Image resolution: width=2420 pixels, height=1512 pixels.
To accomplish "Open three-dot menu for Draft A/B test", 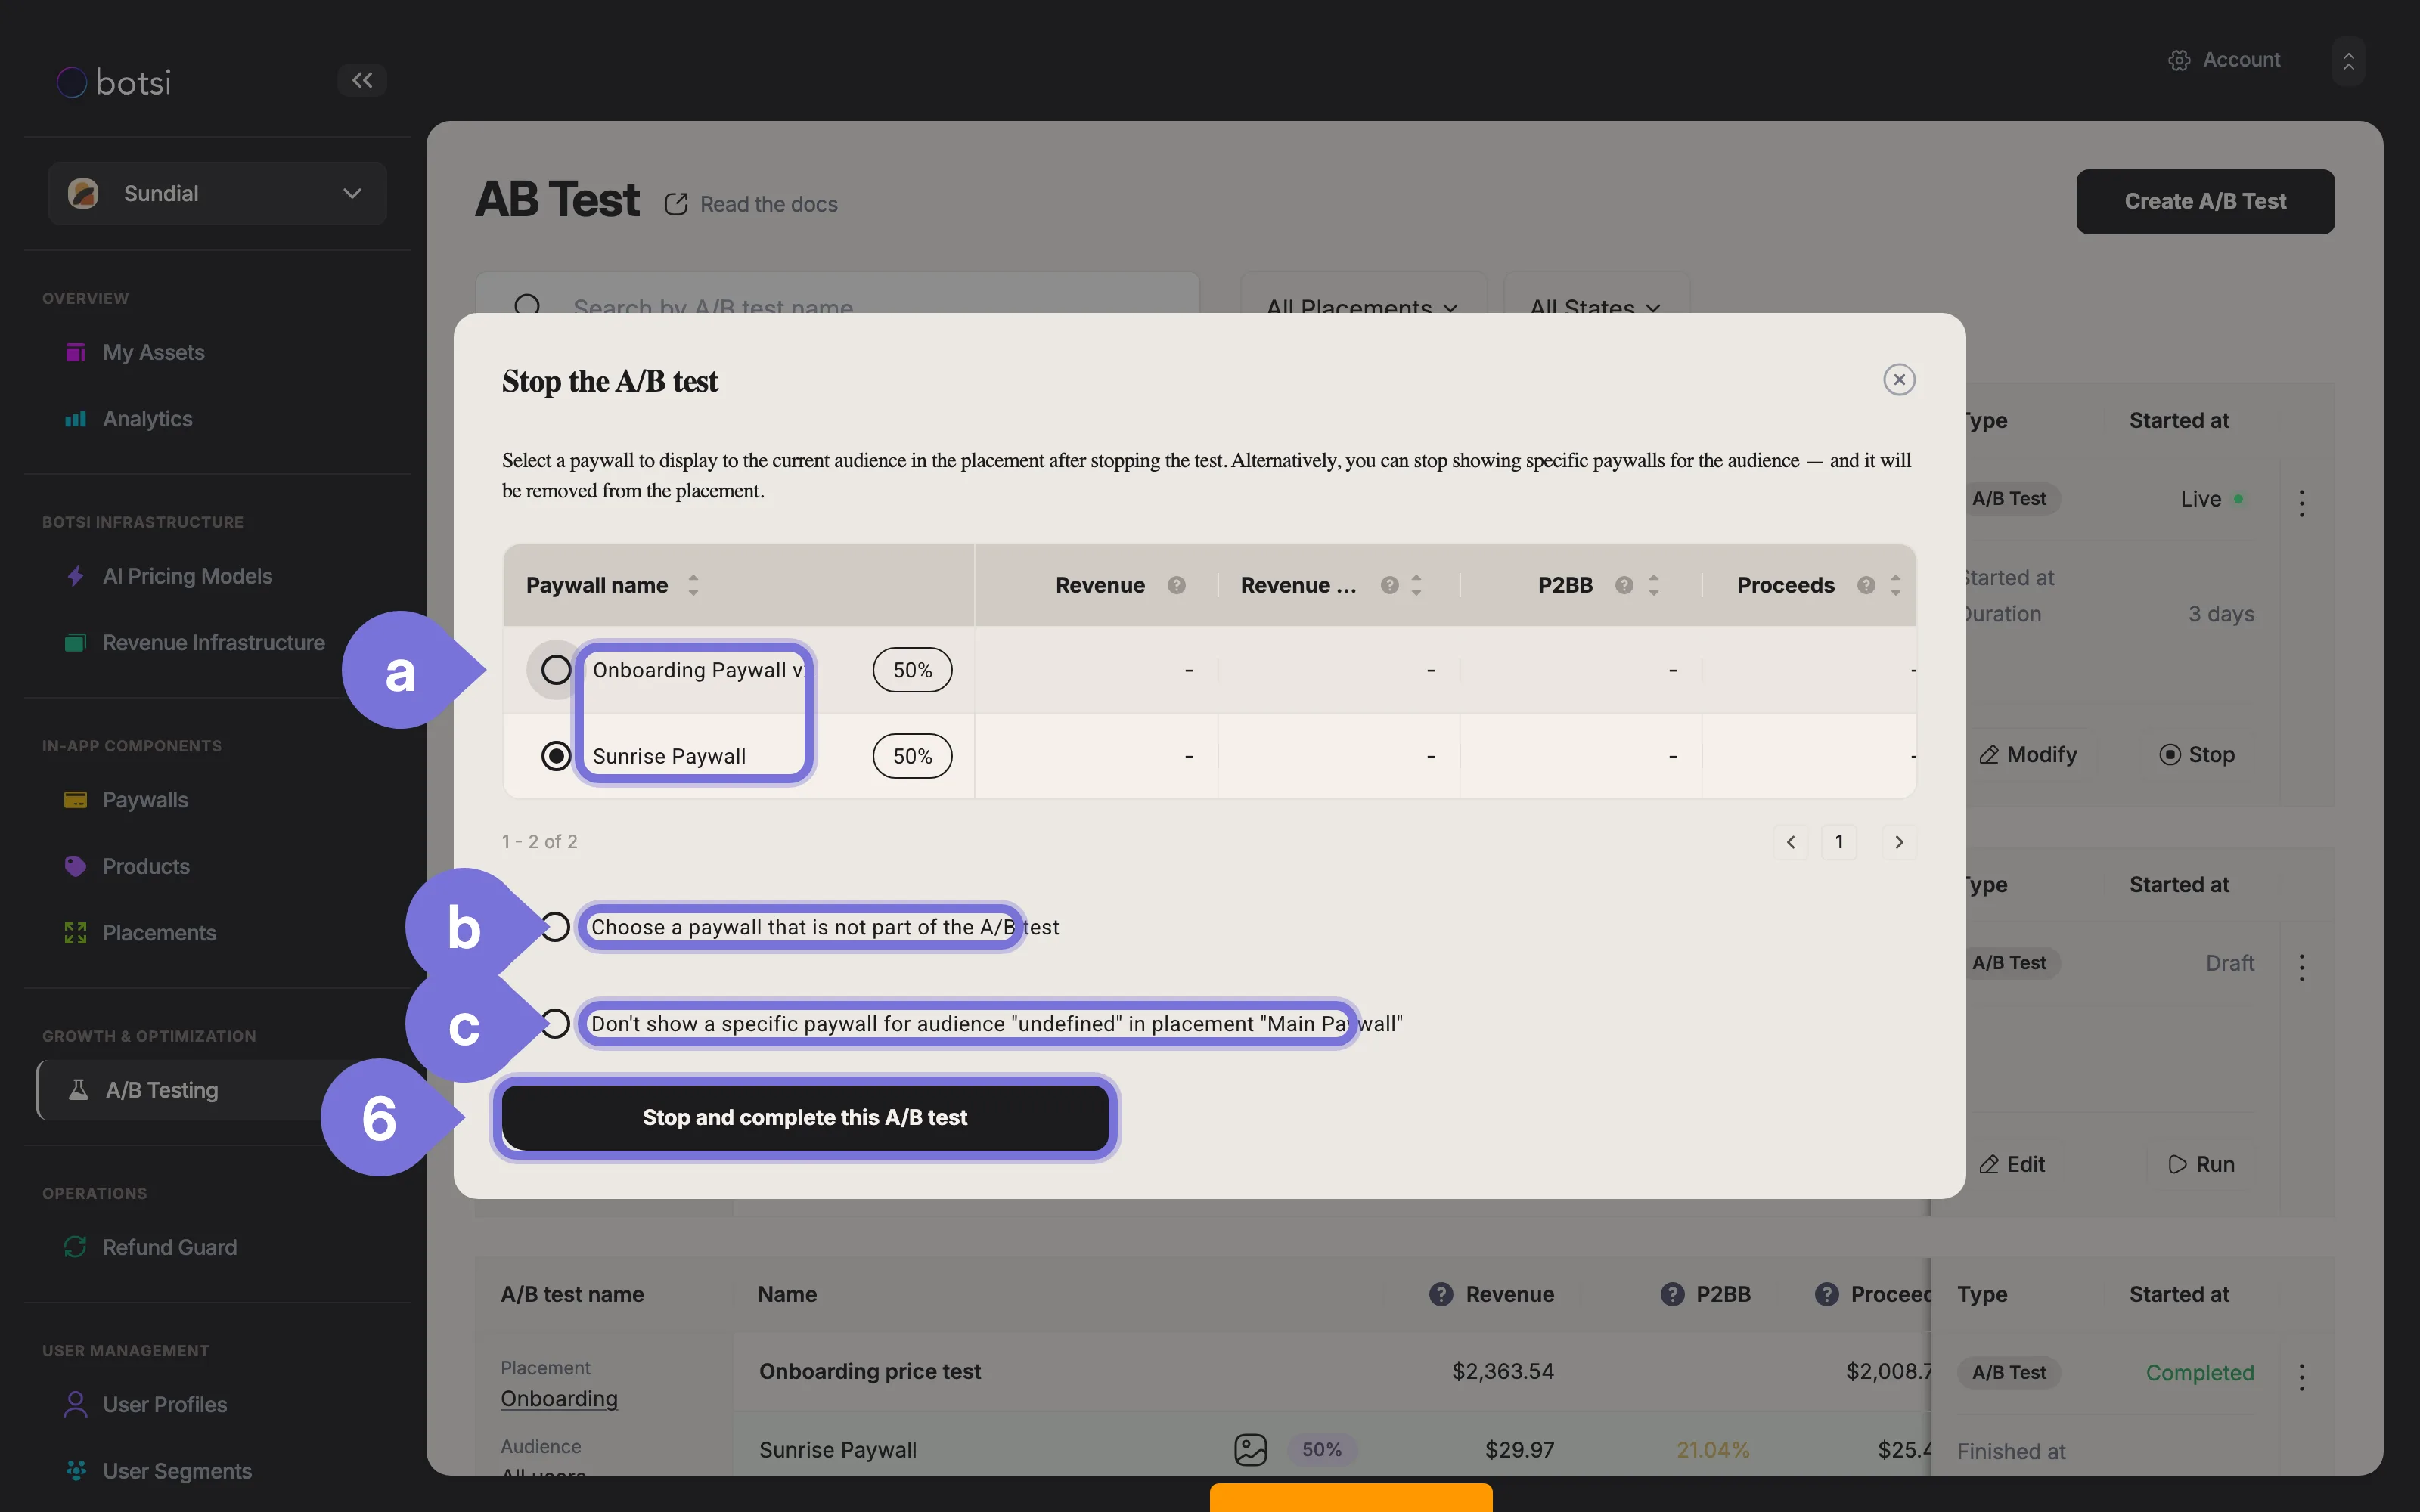I will (x=2302, y=966).
